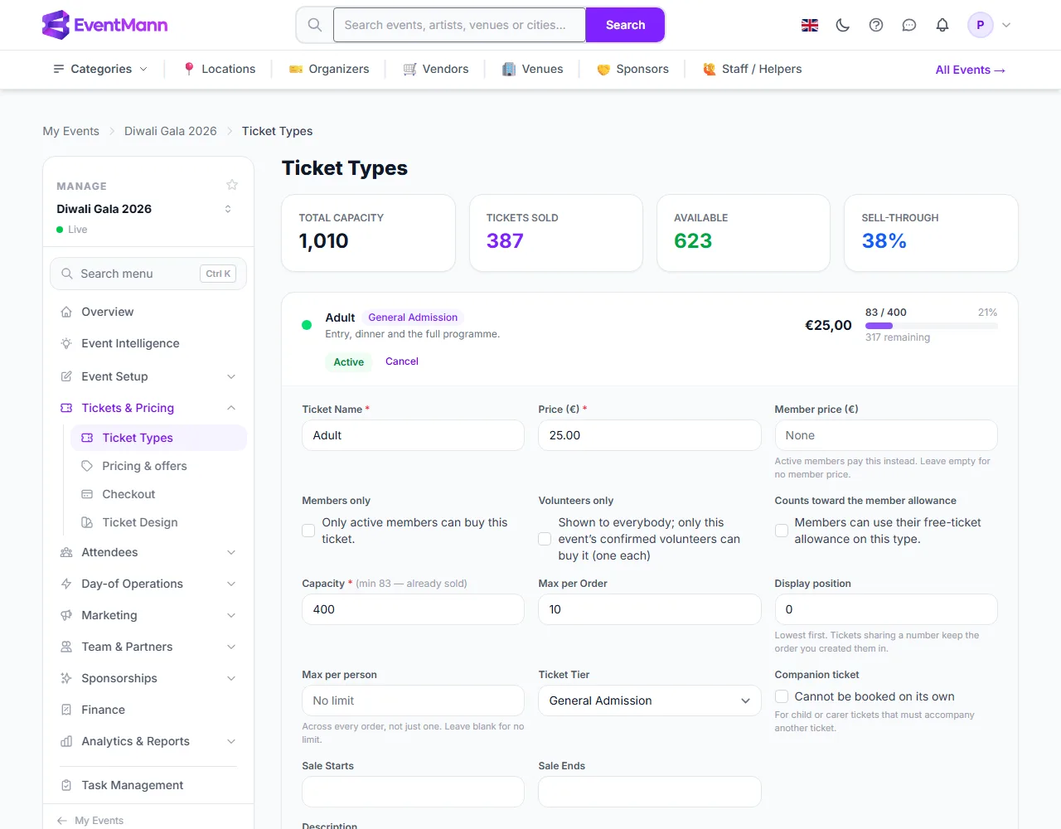Tick the Volunteers only checkbox
1061x829 pixels.
[x=545, y=539]
